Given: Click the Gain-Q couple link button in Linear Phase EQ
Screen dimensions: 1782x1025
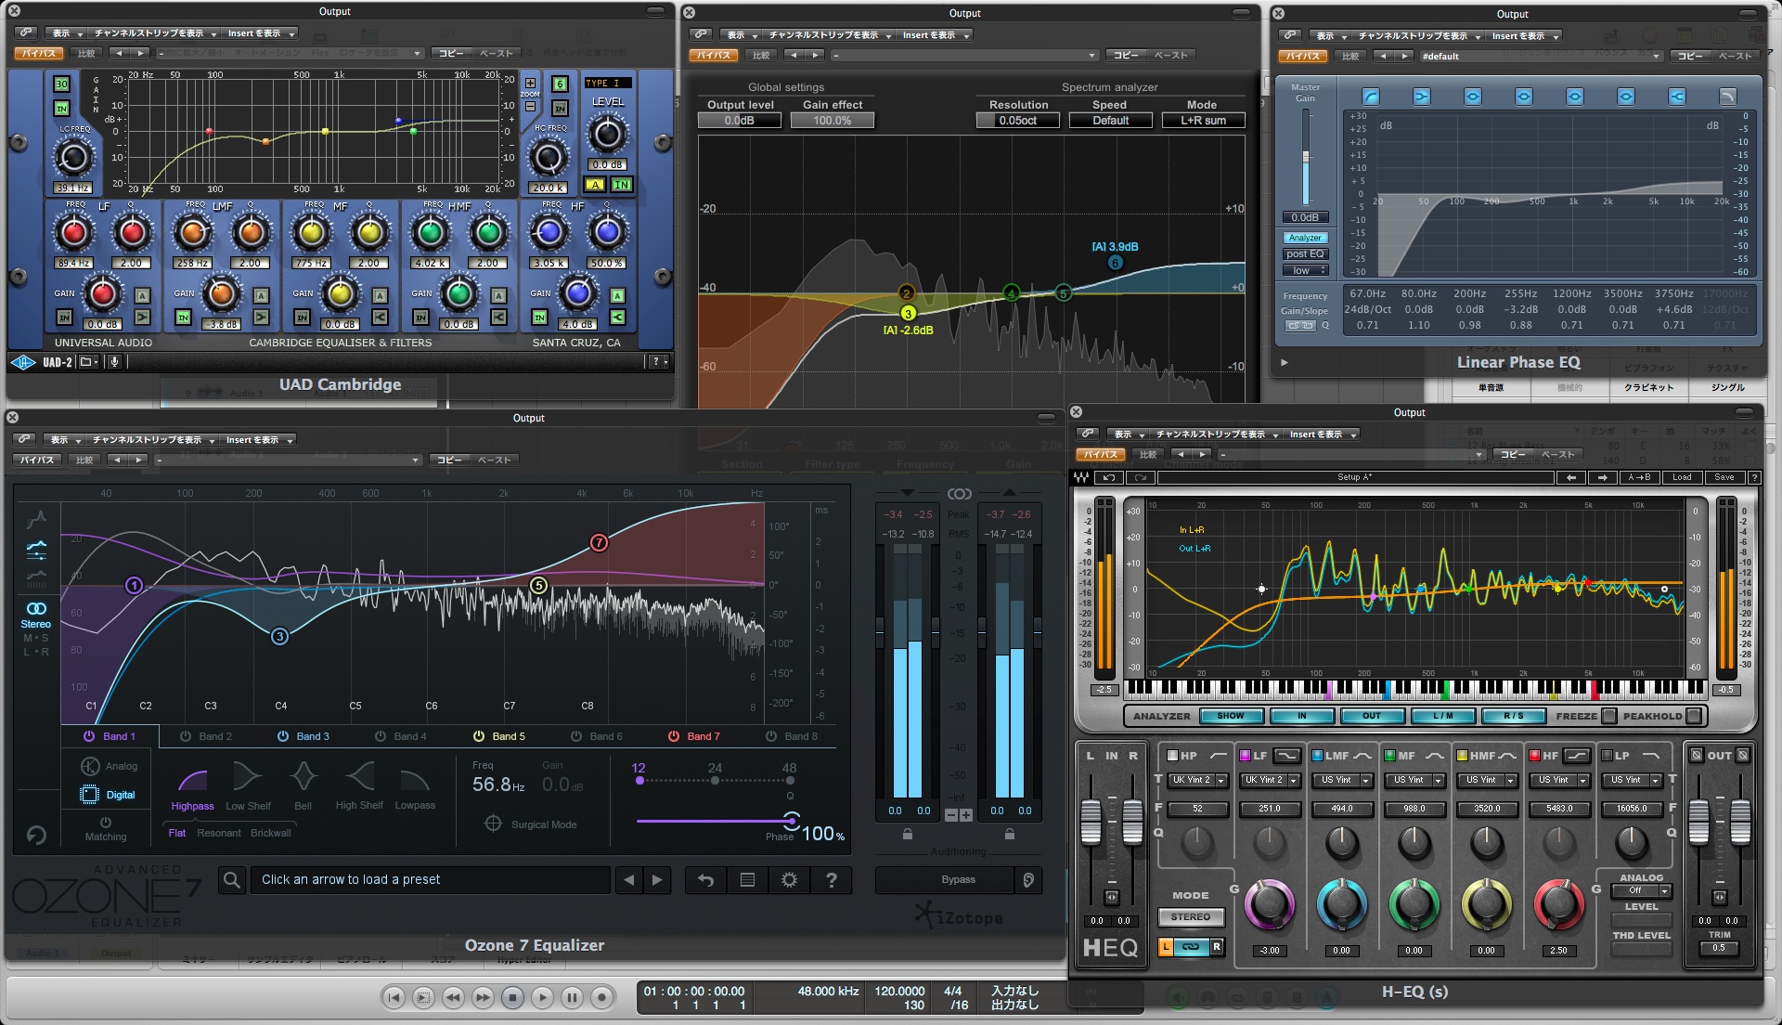Looking at the screenshot, I should click(x=1300, y=326).
